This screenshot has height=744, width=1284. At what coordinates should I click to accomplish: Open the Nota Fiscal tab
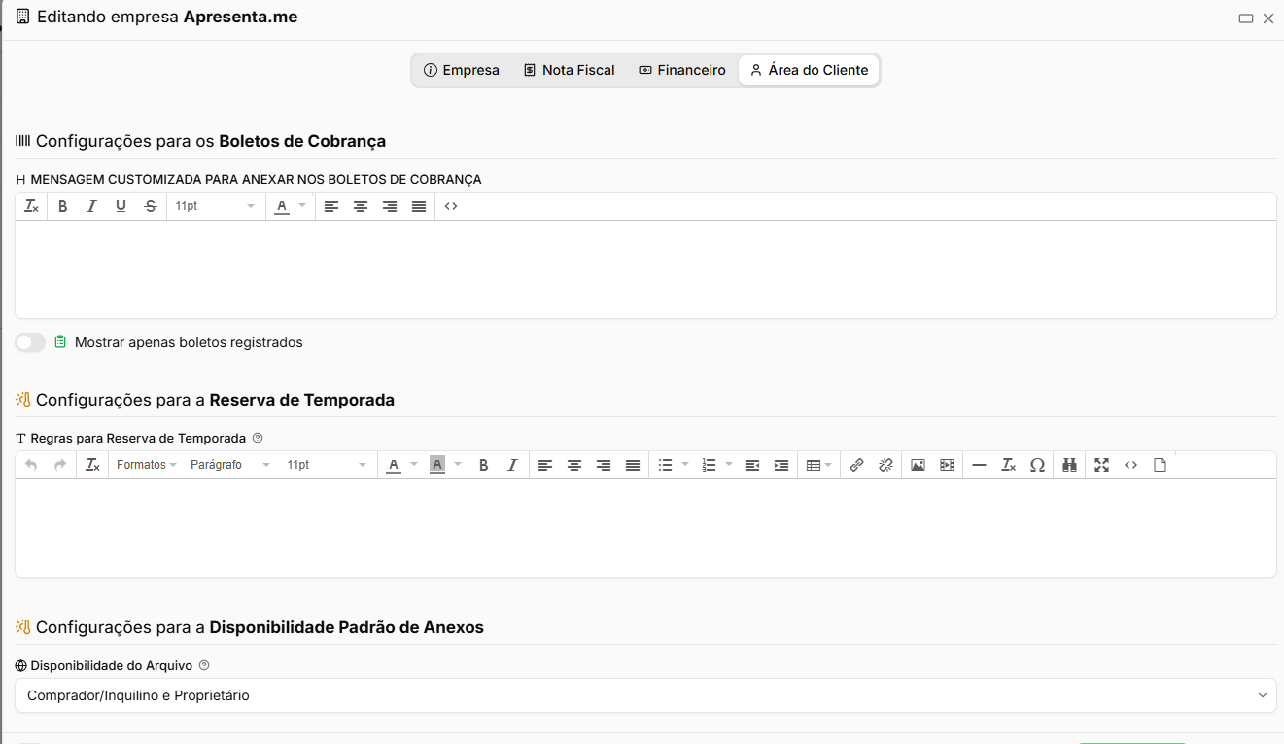pos(570,70)
